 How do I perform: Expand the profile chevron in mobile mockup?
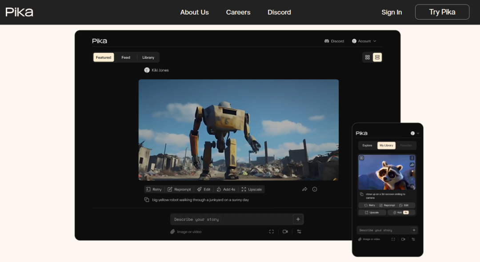click(418, 133)
